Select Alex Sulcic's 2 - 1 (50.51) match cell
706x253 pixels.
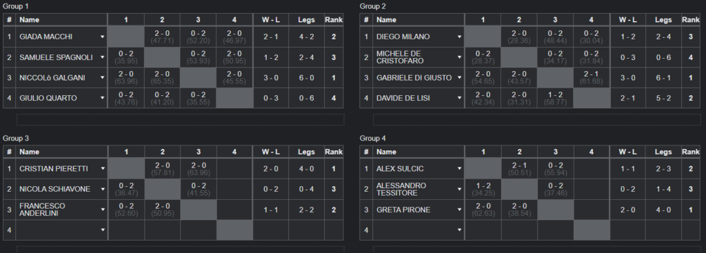tap(519, 169)
